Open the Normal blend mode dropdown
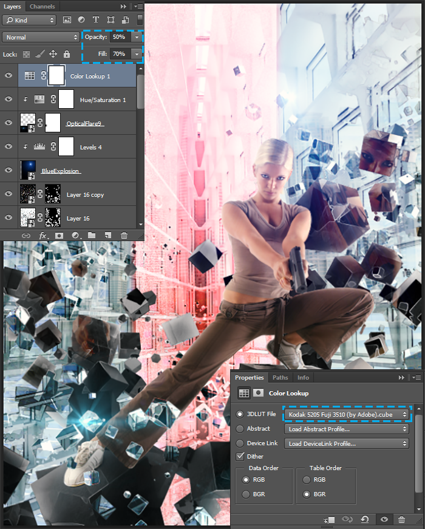Image resolution: width=425 pixels, height=529 pixels. coord(41,37)
